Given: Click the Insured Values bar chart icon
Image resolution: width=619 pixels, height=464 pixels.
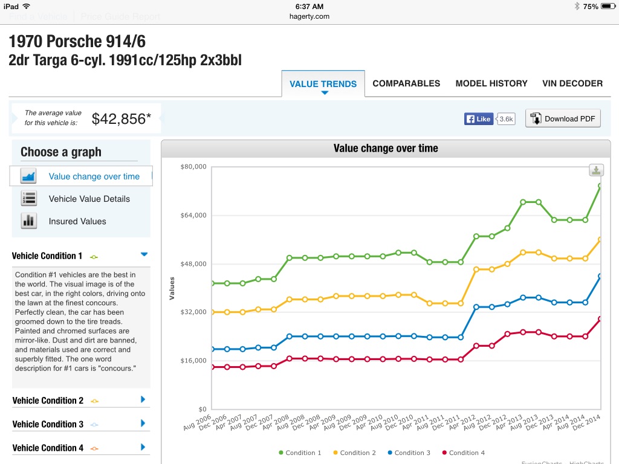Looking at the screenshot, I should [28, 221].
